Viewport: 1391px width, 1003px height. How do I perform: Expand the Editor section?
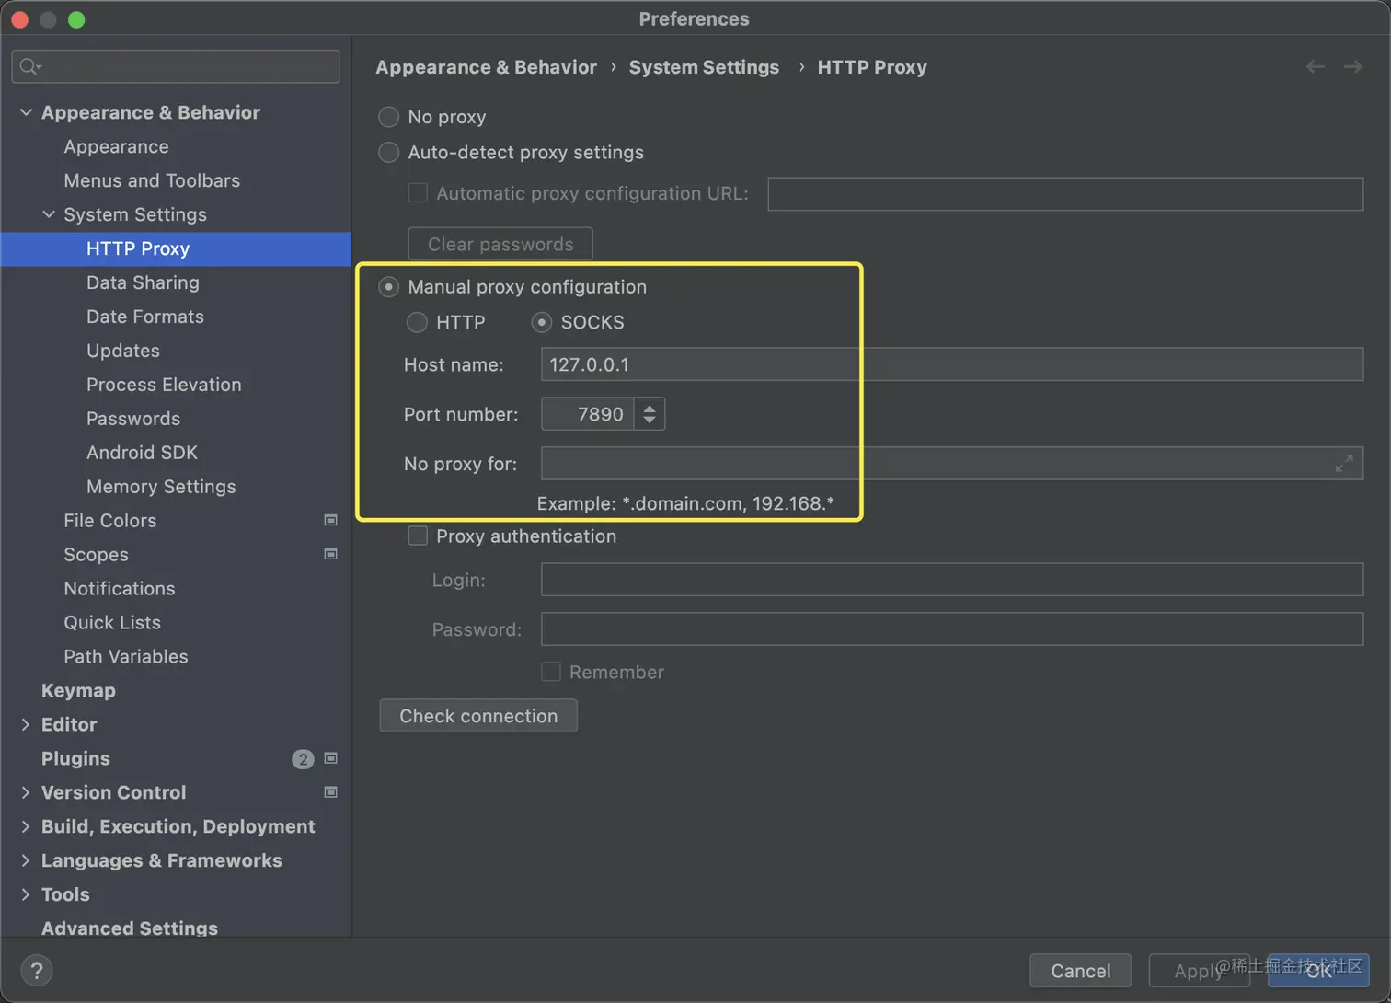[x=26, y=724]
